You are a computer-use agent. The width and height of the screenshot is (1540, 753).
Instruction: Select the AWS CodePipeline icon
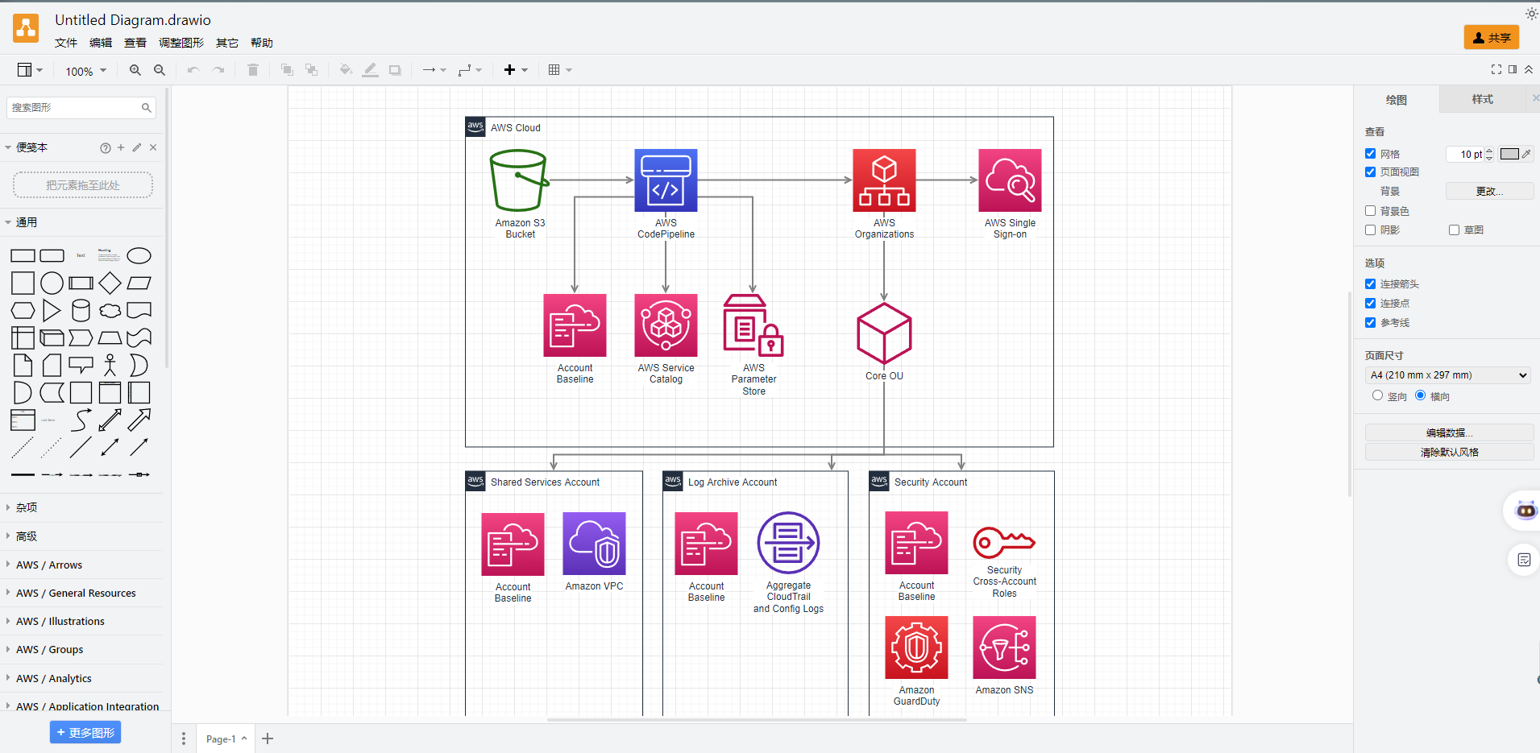[666, 180]
